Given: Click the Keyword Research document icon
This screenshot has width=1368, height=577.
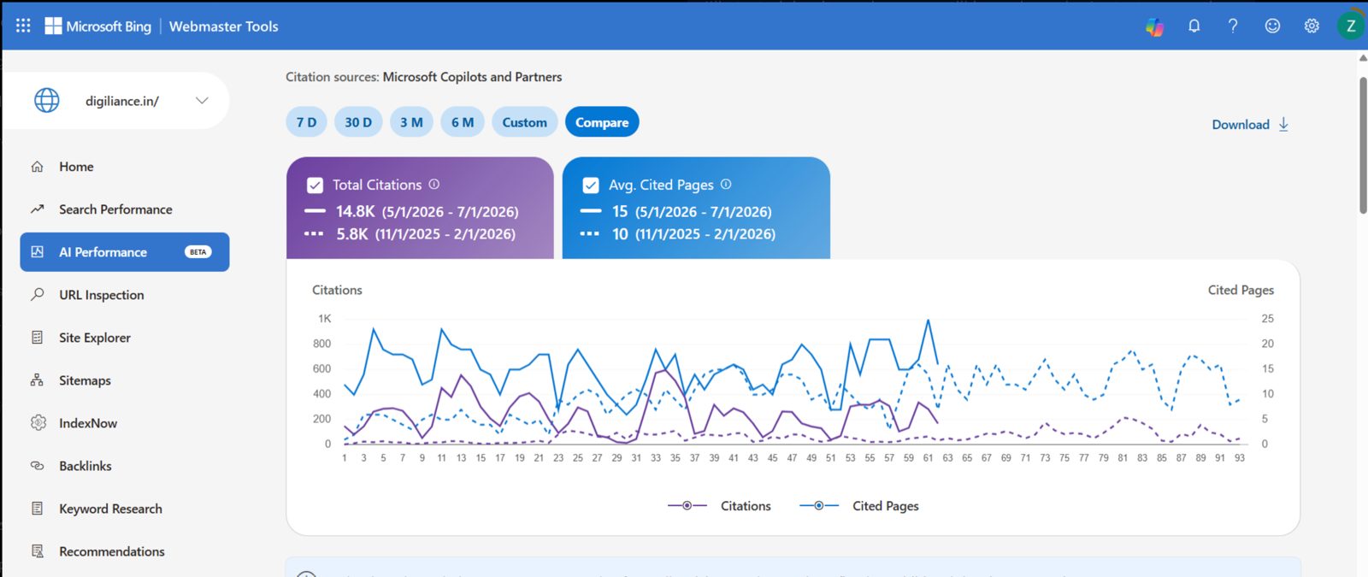Looking at the screenshot, I should 37,509.
